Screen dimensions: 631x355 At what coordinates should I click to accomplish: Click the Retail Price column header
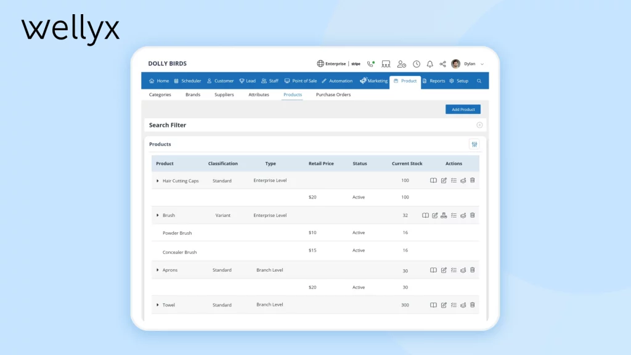click(321, 163)
